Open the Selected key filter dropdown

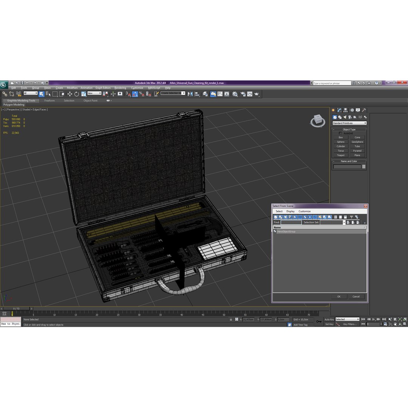[x=348, y=319]
